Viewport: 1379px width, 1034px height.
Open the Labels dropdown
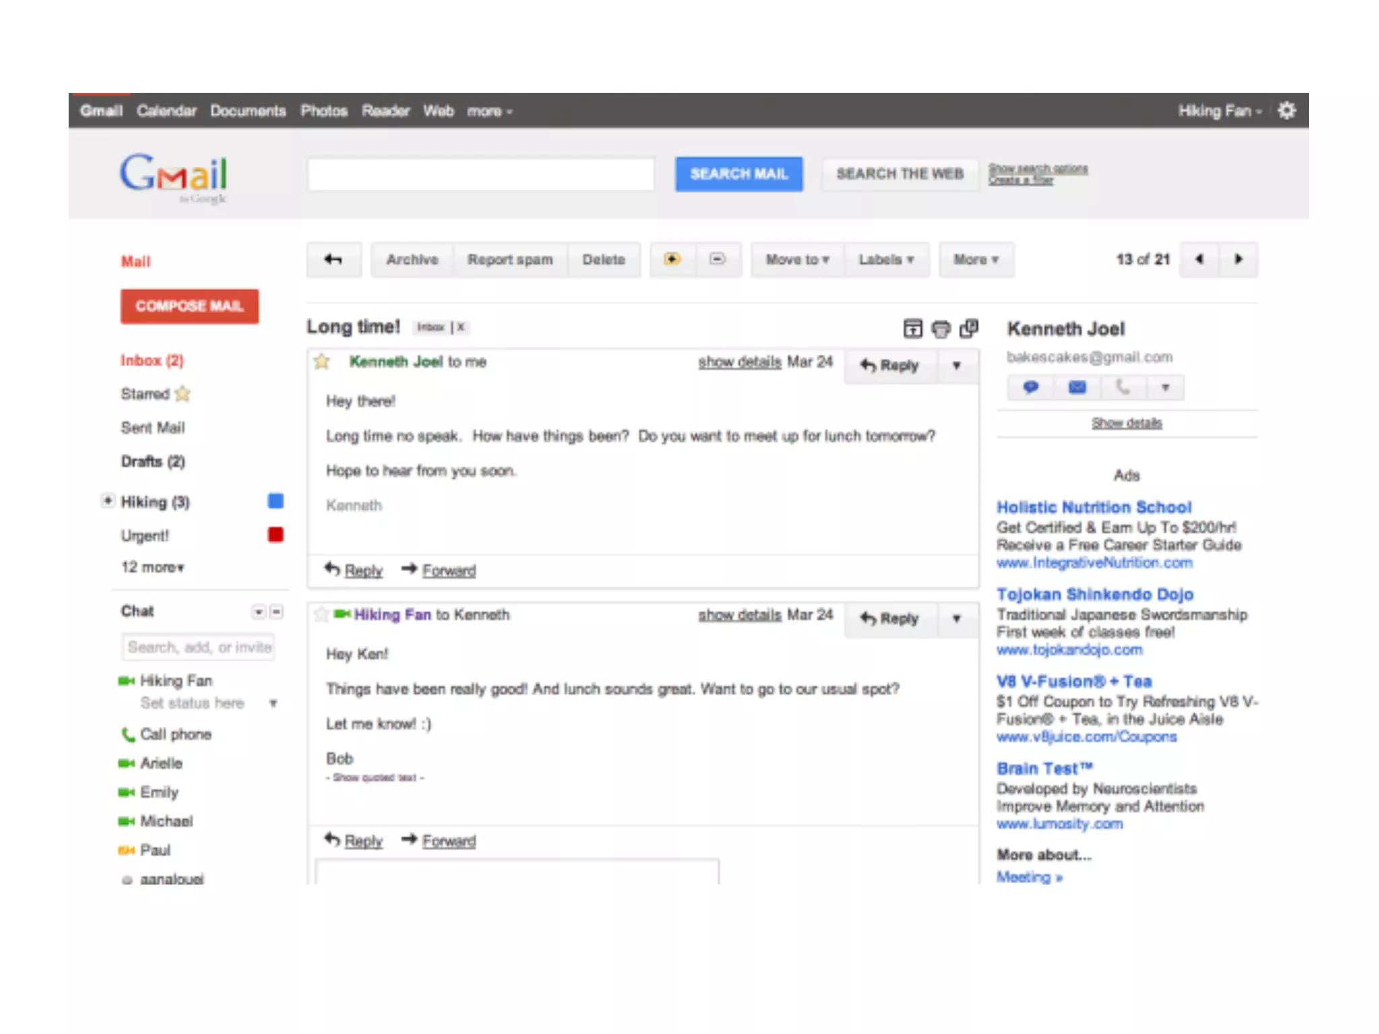coord(885,260)
